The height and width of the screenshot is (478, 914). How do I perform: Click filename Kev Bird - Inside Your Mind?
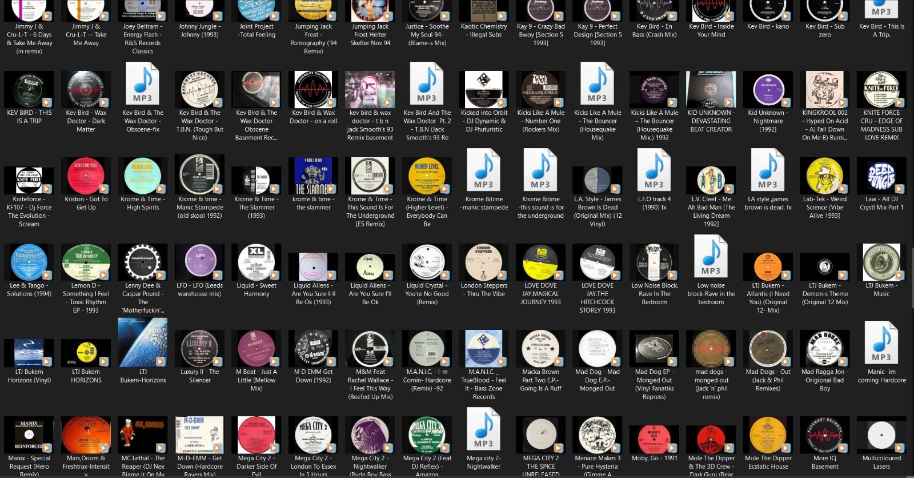[x=711, y=30]
